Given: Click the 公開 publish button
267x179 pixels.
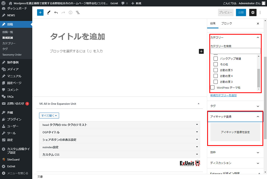Looking at the screenshot, I should click(x=241, y=13).
